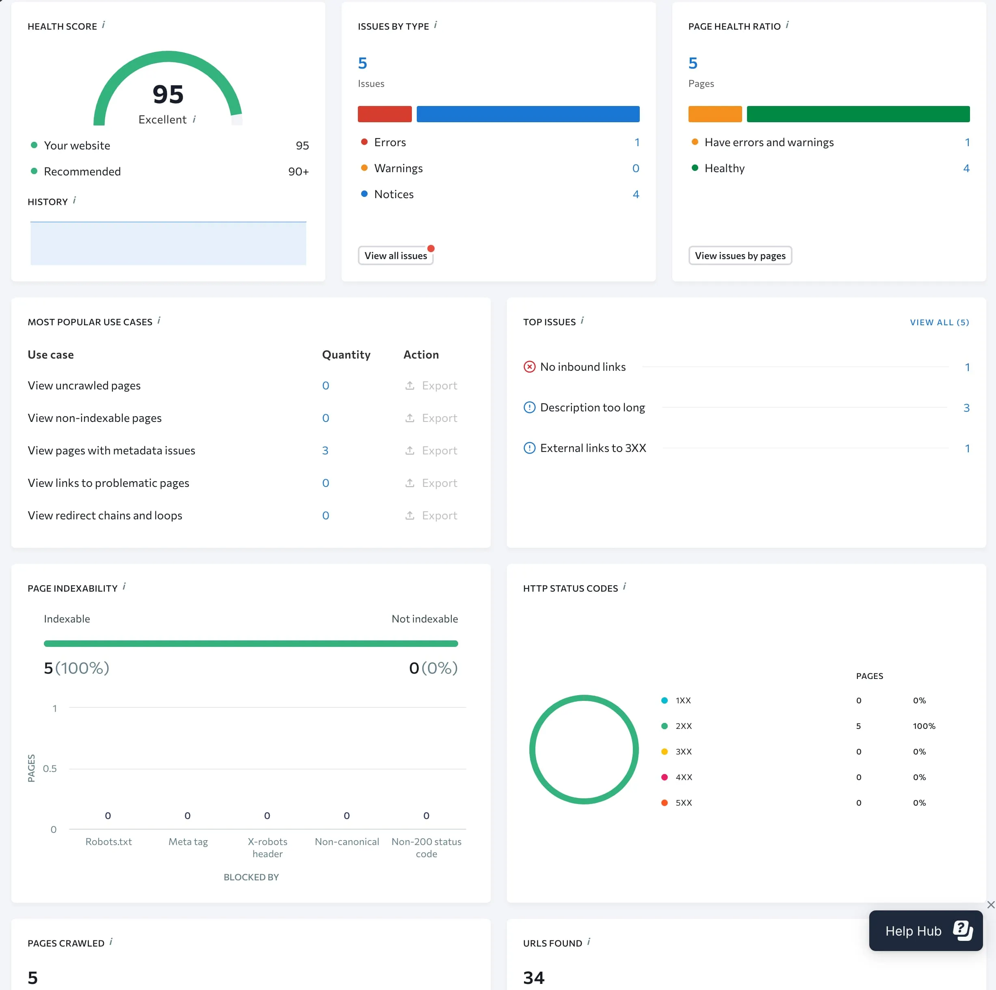Click info icon next to Health Score
The height and width of the screenshot is (990, 996).
pyautogui.click(x=103, y=25)
